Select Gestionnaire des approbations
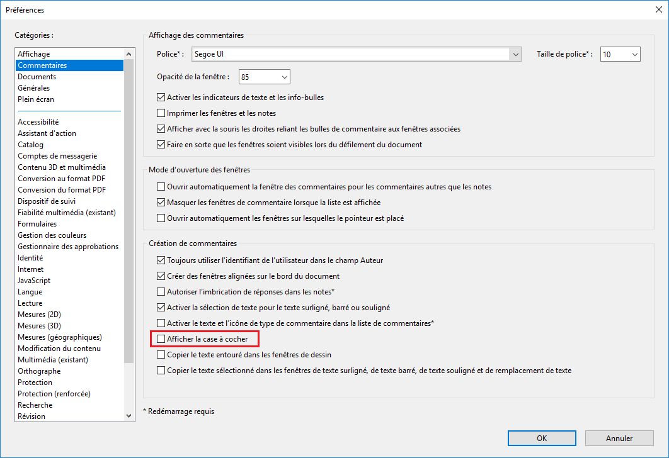This screenshot has height=458, width=669. (69, 246)
